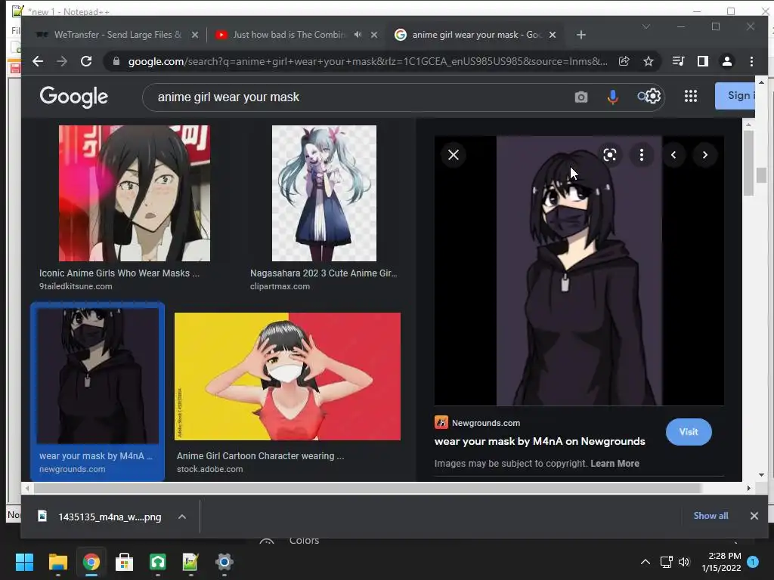Close the image preview panel
Screen dimensions: 774x580
(x=454, y=155)
